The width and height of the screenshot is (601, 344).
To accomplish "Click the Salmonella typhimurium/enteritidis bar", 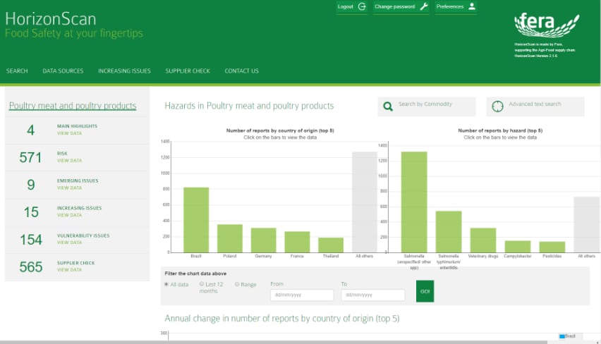I will point(449,231).
